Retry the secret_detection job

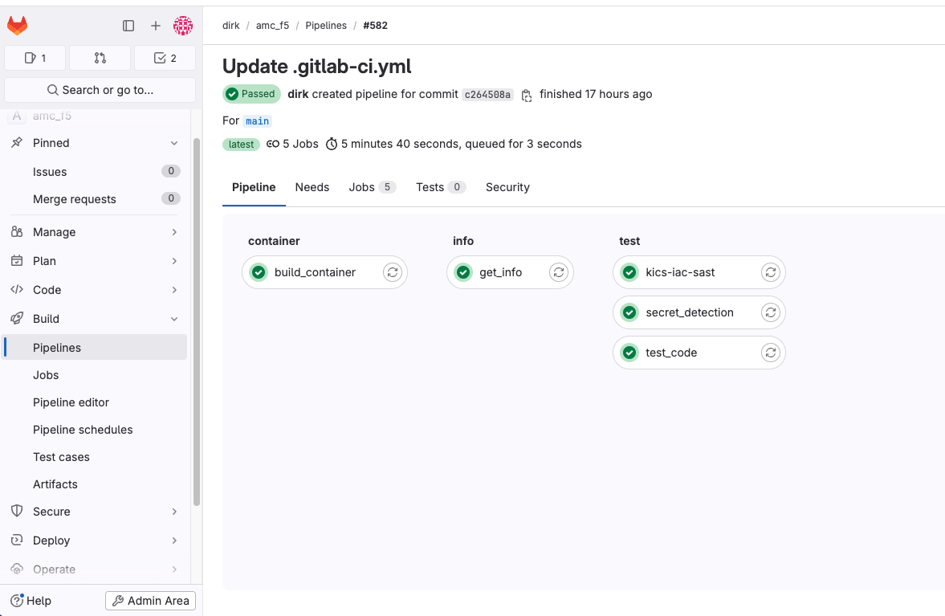tap(770, 312)
